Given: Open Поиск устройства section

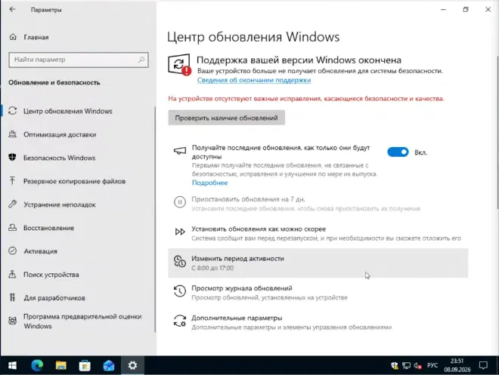Looking at the screenshot, I should (x=51, y=275).
